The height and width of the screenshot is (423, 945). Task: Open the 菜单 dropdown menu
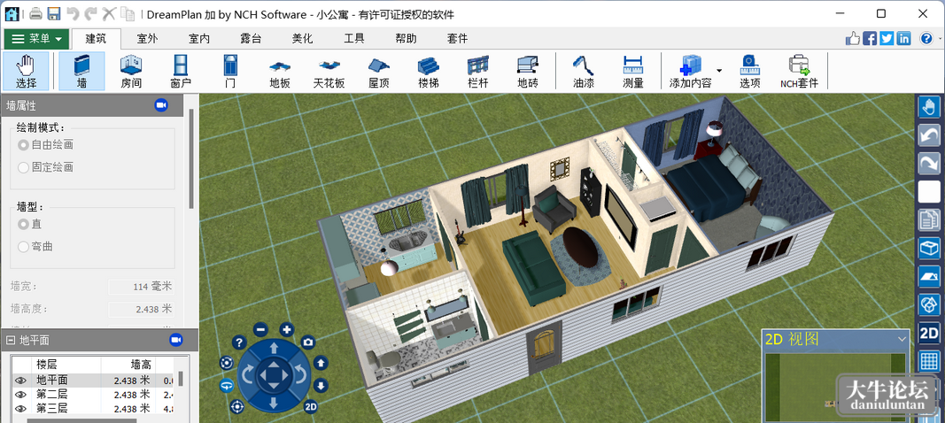click(x=37, y=39)
